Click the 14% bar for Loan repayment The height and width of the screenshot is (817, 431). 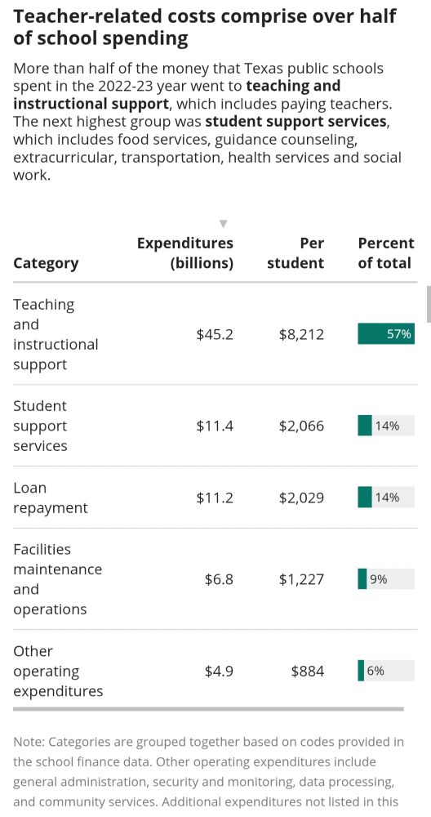click(386, 498)
